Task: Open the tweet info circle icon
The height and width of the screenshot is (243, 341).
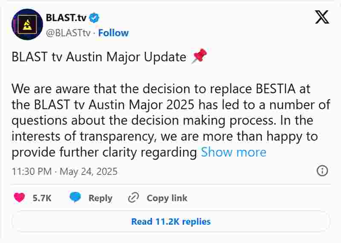Action: 322,171
